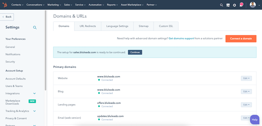Open the Marketing menu

[x=54, y=5]
